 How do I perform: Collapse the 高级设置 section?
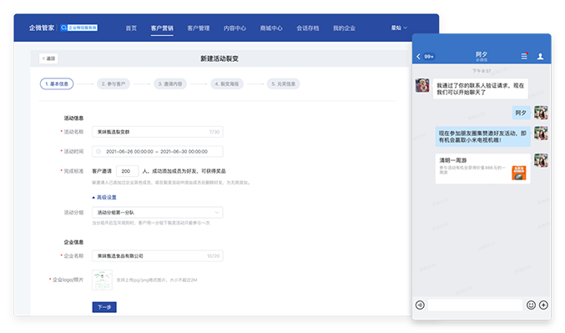(x=104, y=197)
